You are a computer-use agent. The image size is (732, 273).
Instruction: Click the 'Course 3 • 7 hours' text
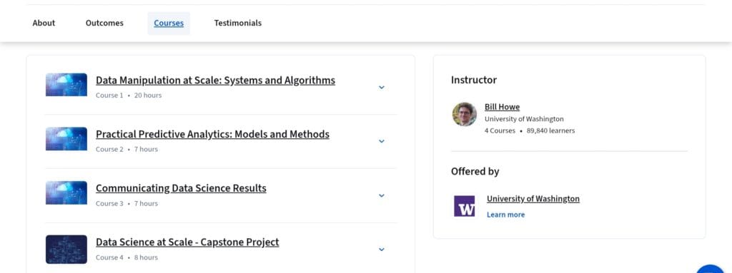pos(127,204)
